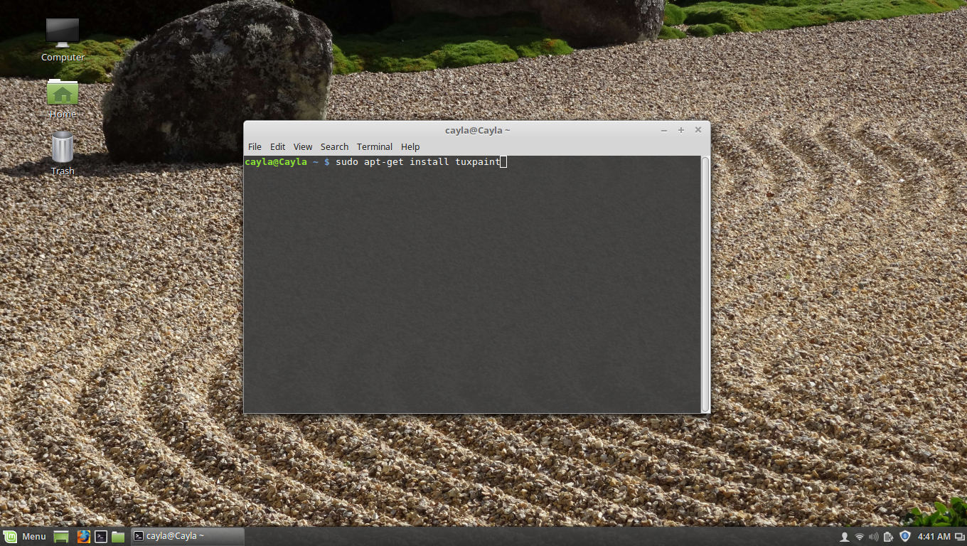The height and width of the screenshot is (546, 967).
Task: Open the Help menu in Terminal
Action: tap(410, 146)
